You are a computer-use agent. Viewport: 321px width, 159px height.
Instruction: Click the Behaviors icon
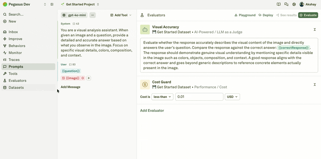click(x=5, y=46)
